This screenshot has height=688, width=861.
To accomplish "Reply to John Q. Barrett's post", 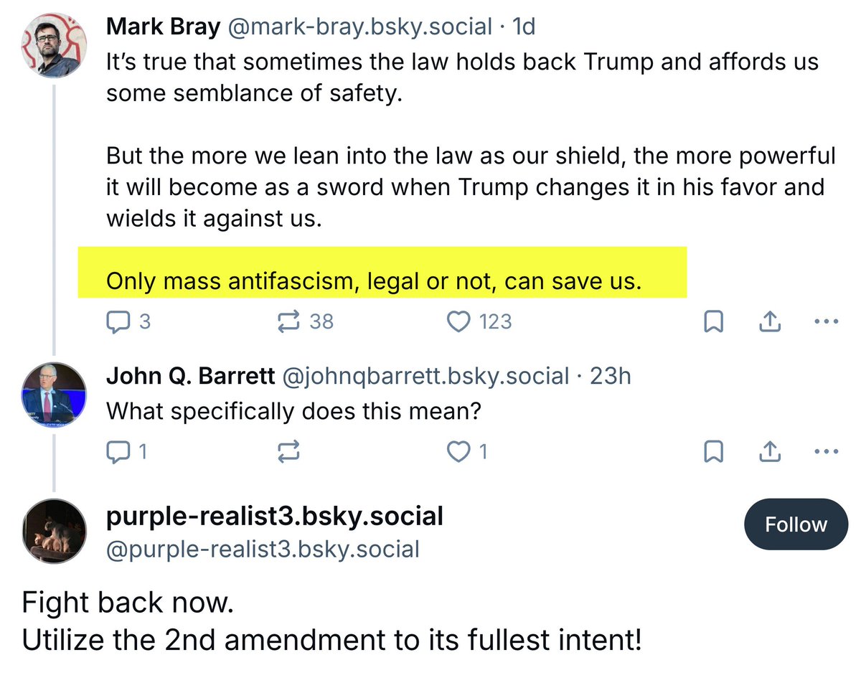I will point(118,451).
